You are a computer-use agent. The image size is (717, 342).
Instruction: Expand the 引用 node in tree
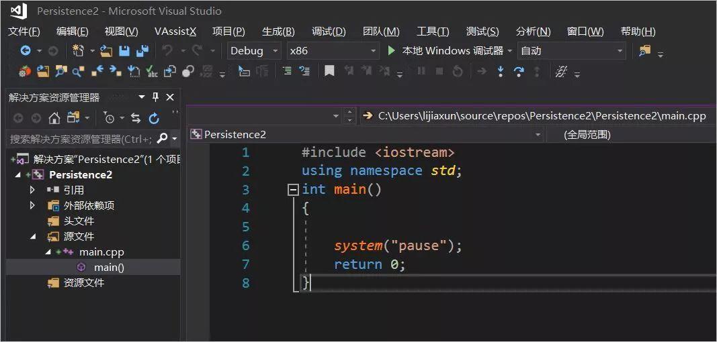(x=32, y=190)
